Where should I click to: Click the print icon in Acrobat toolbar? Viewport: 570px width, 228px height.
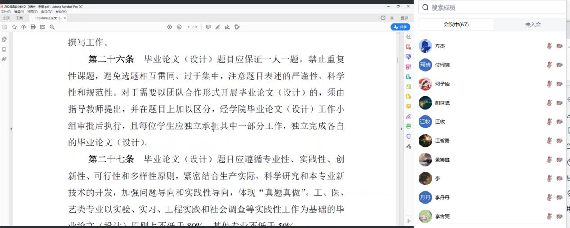point(33,27)
